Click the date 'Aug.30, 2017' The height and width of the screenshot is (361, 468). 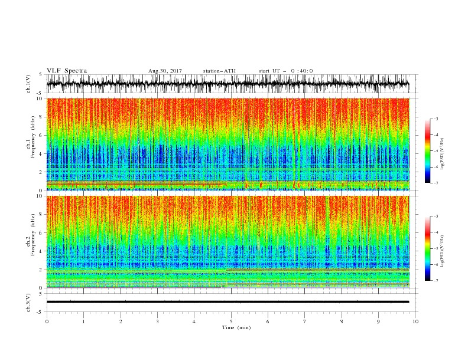(x=165, y=71)
